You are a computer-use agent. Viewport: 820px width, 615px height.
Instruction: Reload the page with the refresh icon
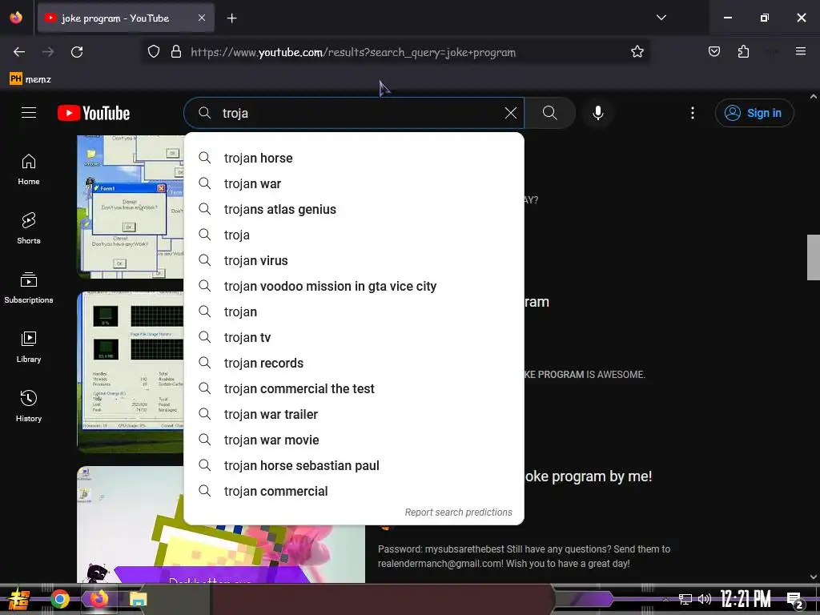(77, 52)
